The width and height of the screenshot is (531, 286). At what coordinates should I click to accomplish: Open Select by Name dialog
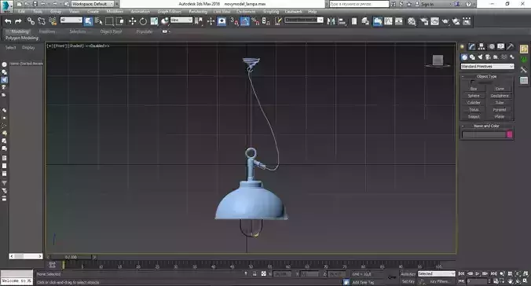[98, 21]
